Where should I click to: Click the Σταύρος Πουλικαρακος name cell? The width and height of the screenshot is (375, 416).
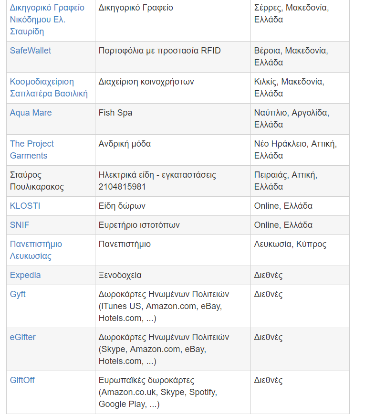37,181
